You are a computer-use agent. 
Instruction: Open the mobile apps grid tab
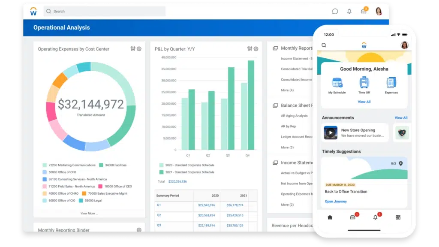click(x=398, y=217)
